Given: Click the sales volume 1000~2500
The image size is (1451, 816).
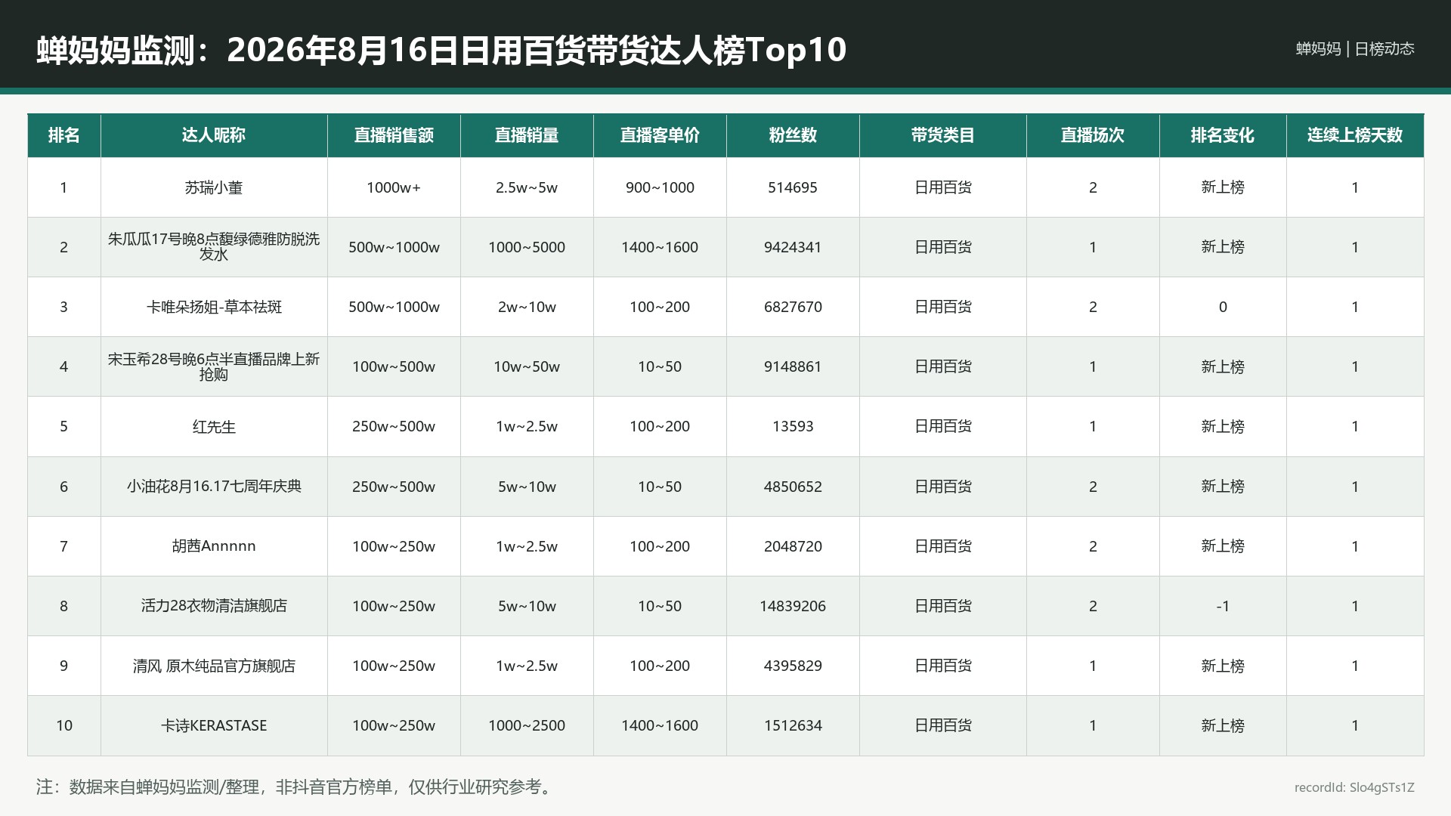Looking at the screenshot, I should tap(527, 725).
